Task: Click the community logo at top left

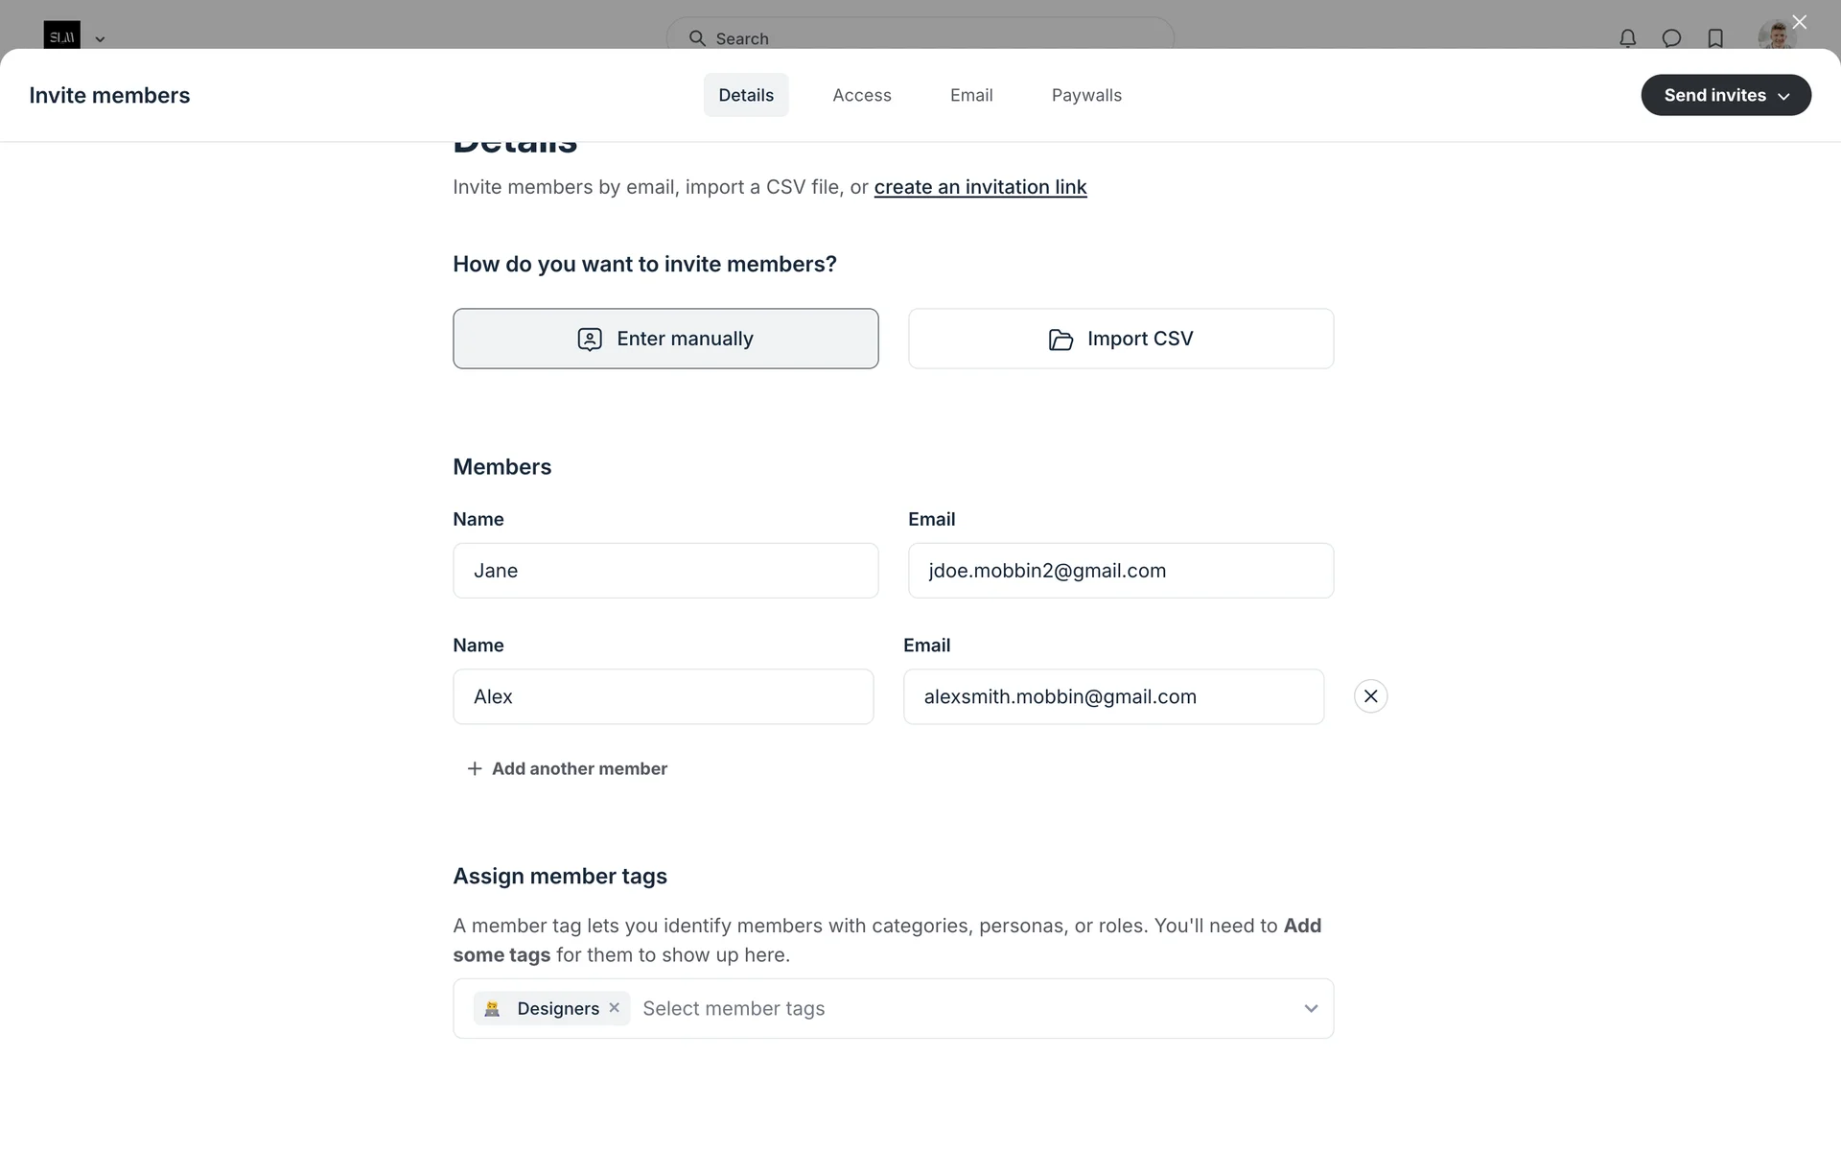Action: coord(61,35)
